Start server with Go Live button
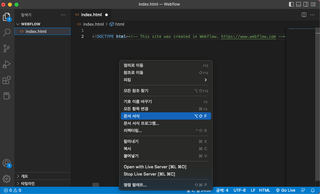Viewport: 320px width, 194px height. (285, 190)
